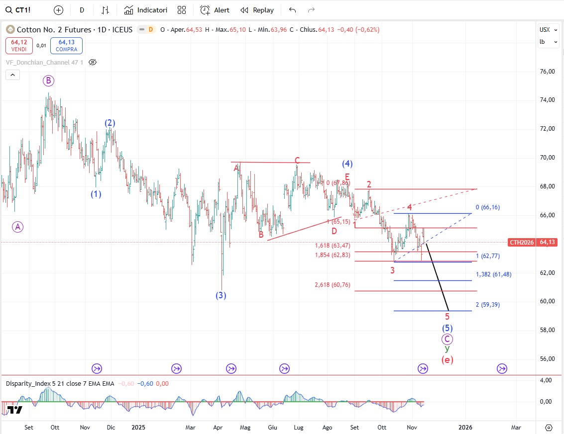This screenshot has width=564, height=434.
Task: Add symbol to compare with plus icon
Action: (x=58, y=10)
